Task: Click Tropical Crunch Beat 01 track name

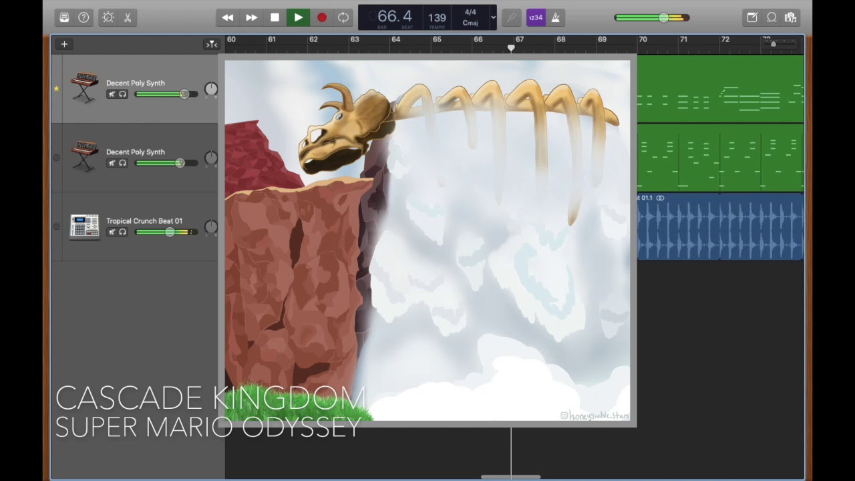Action: pos(144,220)
